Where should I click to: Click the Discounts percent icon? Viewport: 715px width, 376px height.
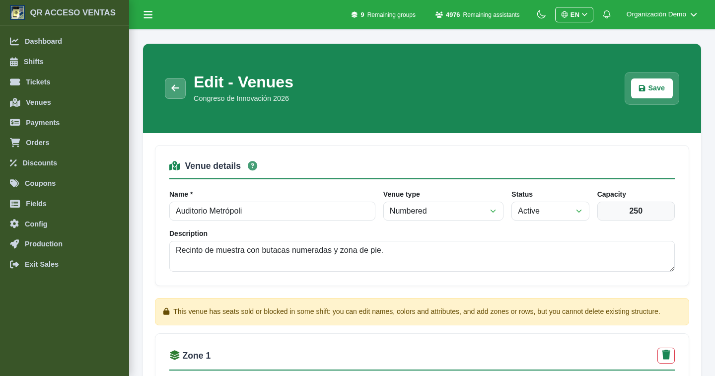(x=13, y=163)
